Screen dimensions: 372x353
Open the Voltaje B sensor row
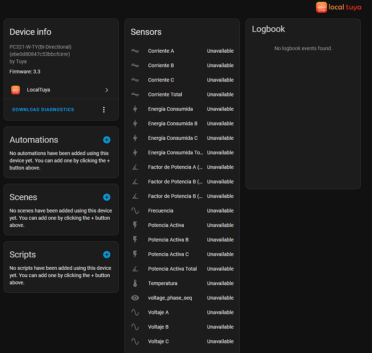click(158, 327)
